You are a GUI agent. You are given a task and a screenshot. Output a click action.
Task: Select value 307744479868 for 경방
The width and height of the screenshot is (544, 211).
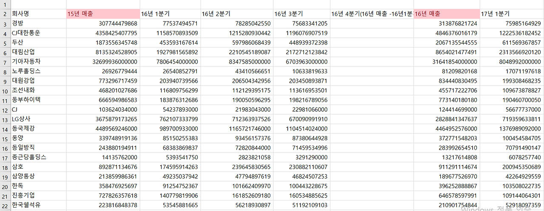[x=103, y=23]
